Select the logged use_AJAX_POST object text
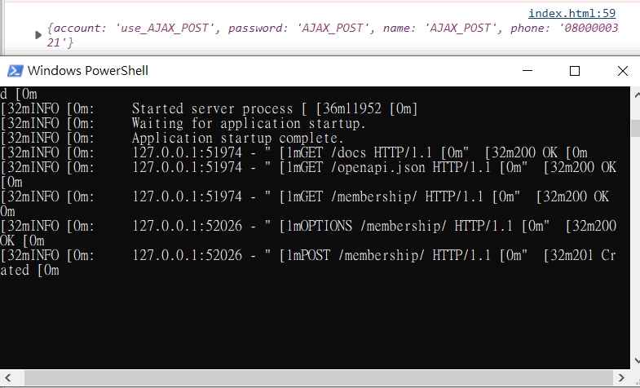 coord(333,35)
